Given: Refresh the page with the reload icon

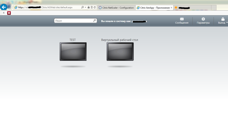Looking at the screenshot, I should tap(95, 7).
